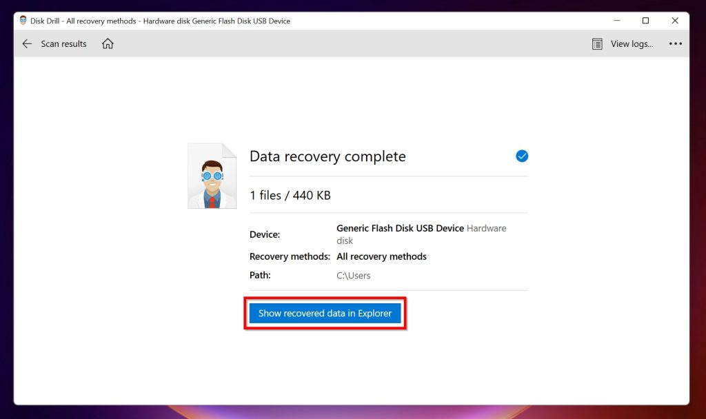The height and width of the screenshot is (419, 706).
Task: Click the Show recovered data in Explorer button
Action: tap(325, 313)
